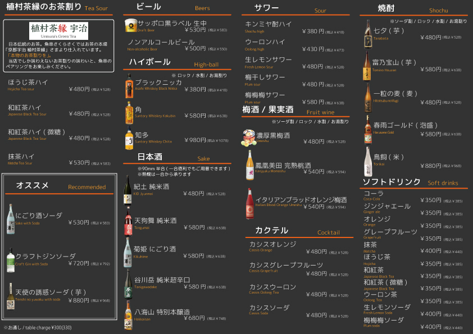This screenshot has width=473, height=334.
Task: Click the Kikuhime nigori sake bottle
Action: [x=128, y=253]
